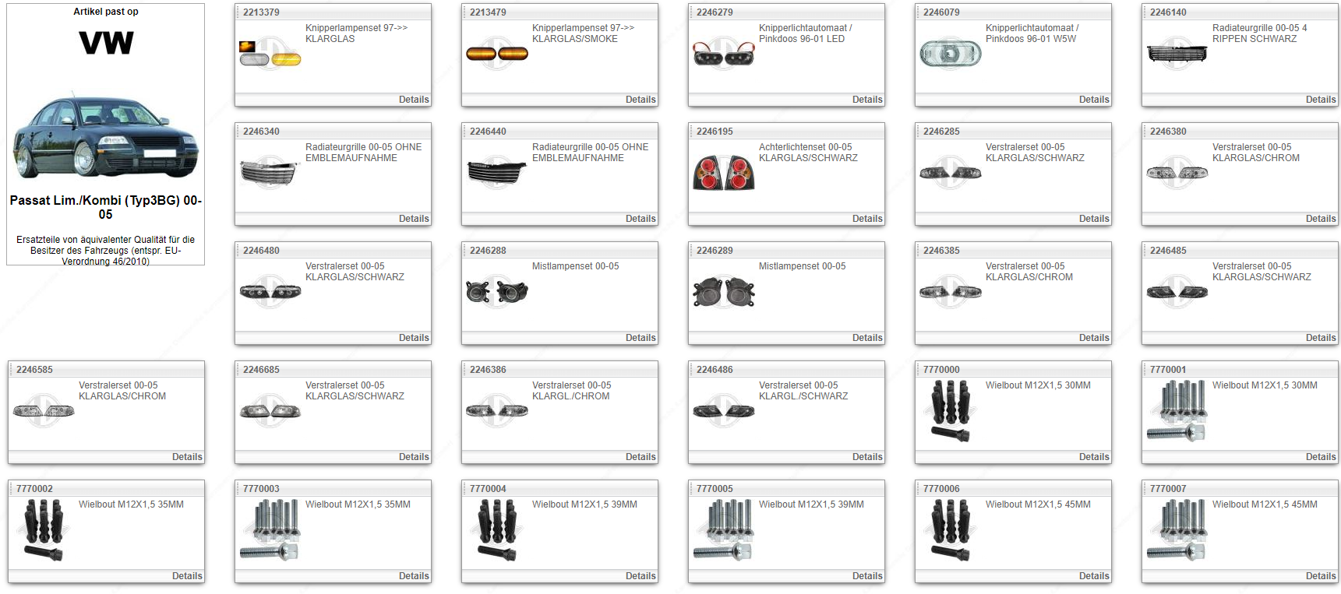Open Details for Mistlampenset 2246289

(866, 338)
